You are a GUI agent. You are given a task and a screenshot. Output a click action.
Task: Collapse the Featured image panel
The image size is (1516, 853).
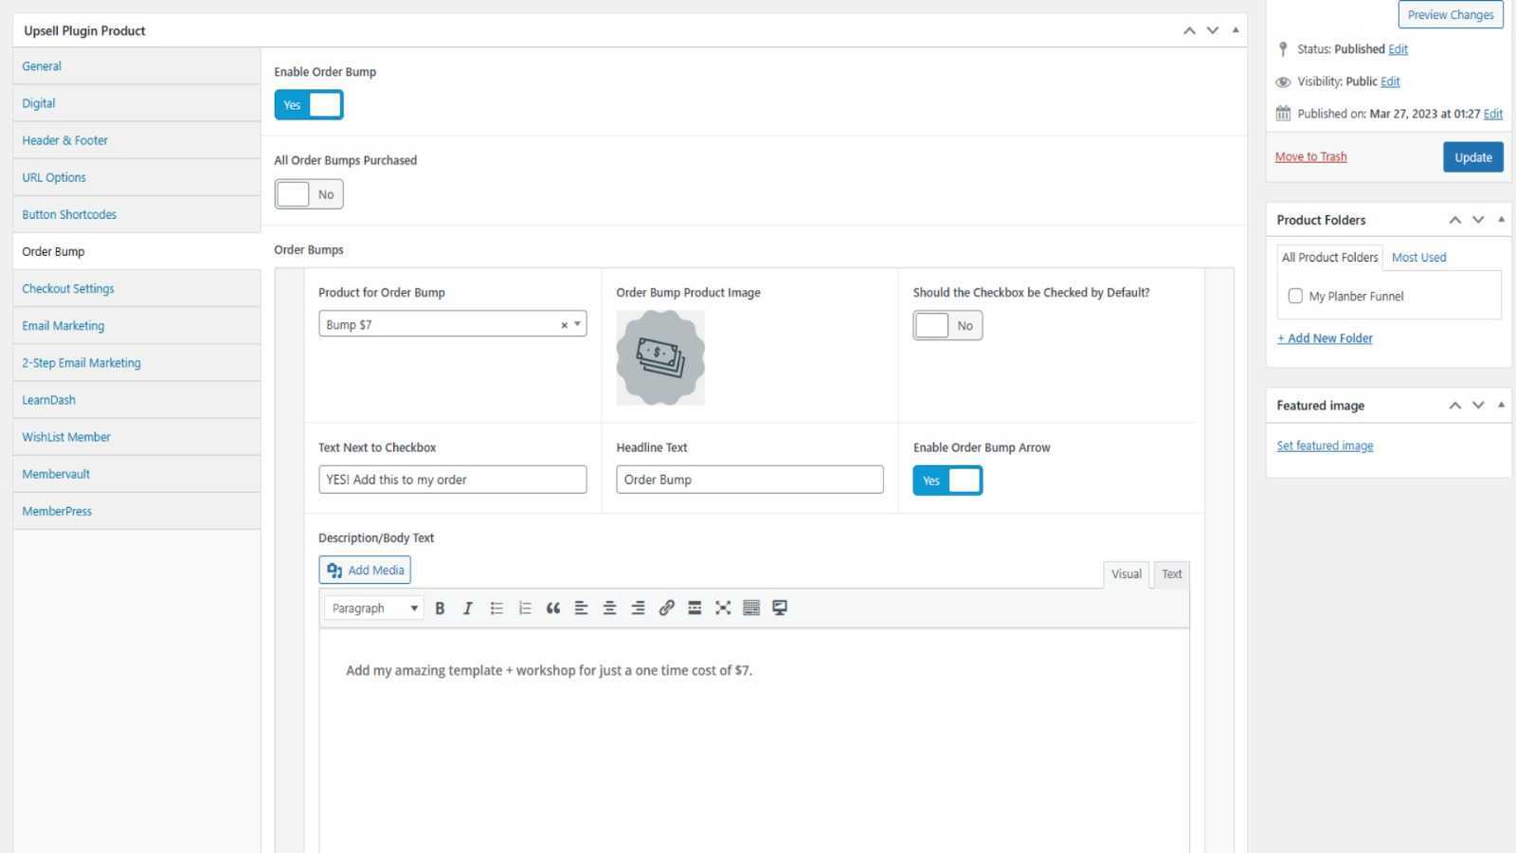(x=1501, y=406)
